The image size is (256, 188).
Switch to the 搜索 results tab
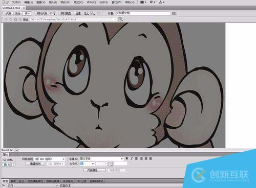point(5,181)
